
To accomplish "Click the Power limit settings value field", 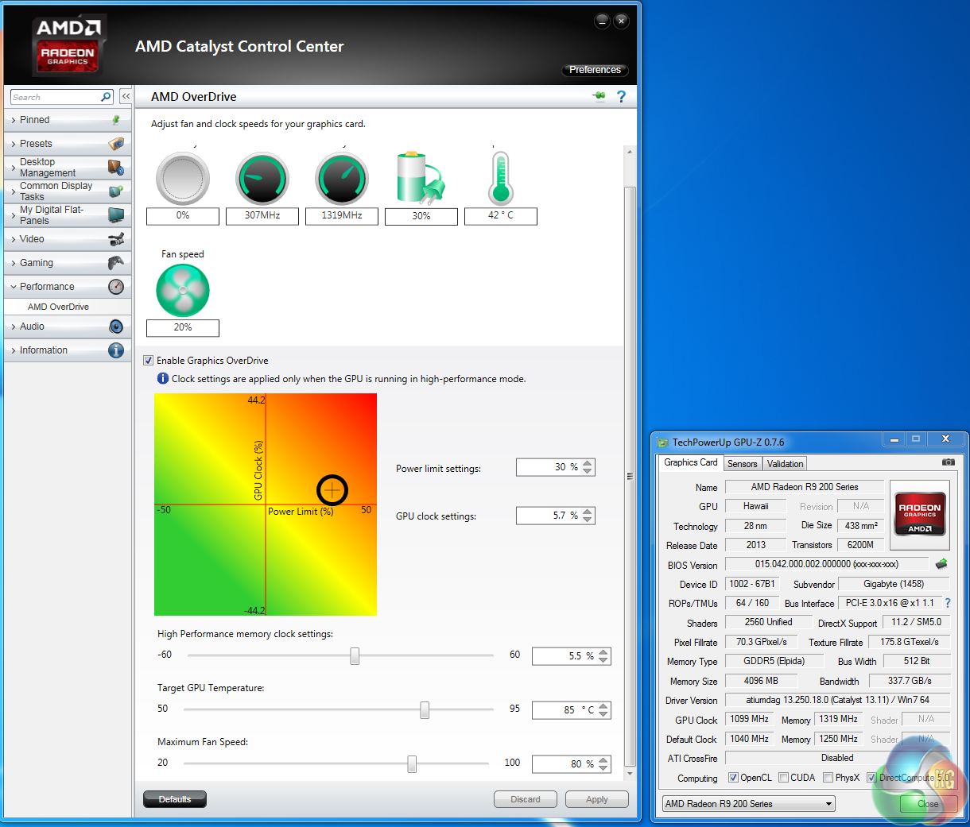I will 549,467.
